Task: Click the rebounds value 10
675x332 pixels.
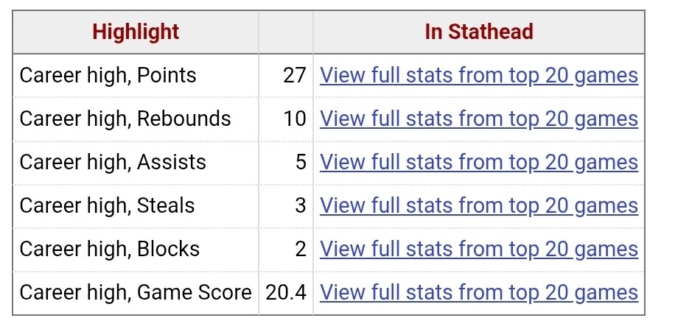Action: coord(294,119)
